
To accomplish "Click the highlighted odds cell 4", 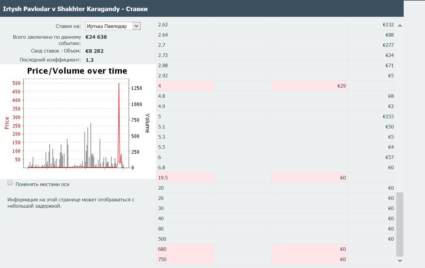I will click(x=185, y=86).
